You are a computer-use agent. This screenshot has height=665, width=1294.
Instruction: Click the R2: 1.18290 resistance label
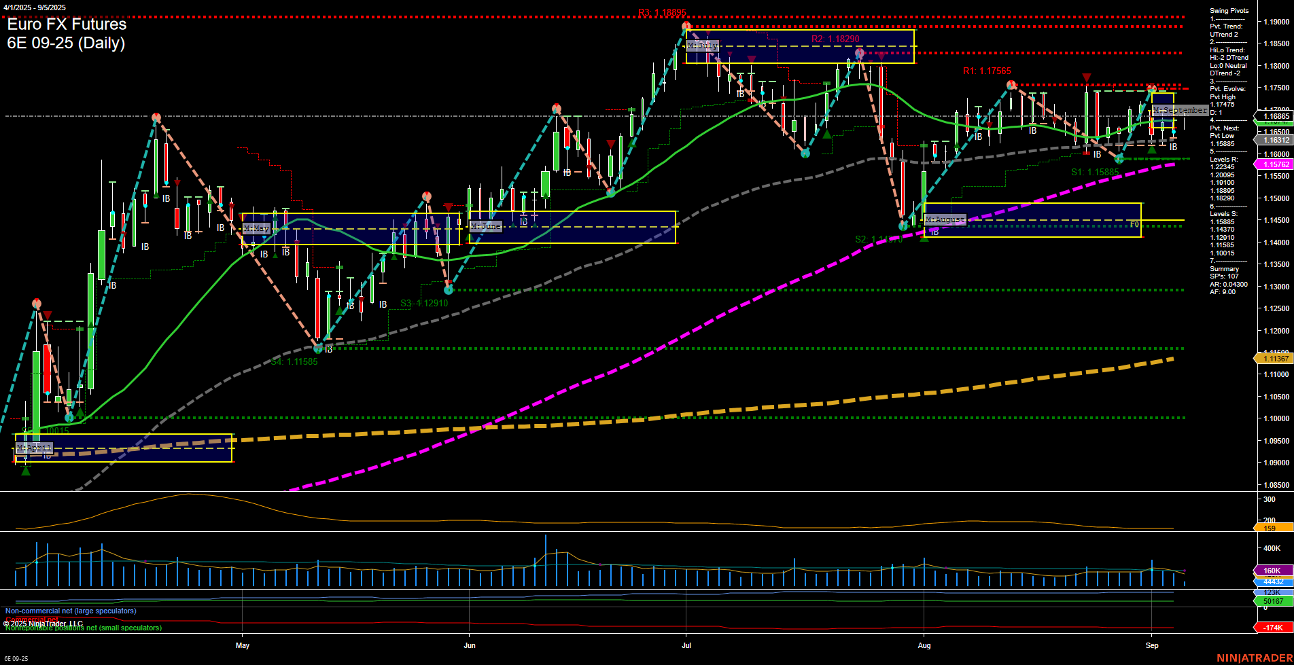pyautogui.click(x=834, y=39)
